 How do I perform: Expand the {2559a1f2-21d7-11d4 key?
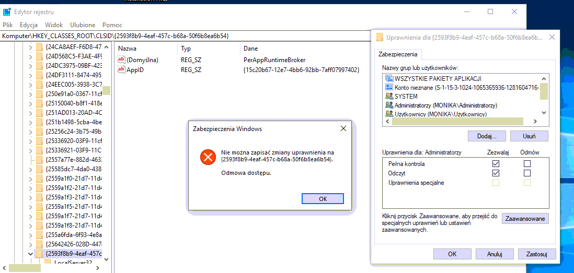click(30, 188)
